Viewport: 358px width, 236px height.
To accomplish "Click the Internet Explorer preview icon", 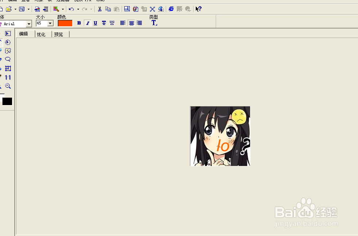I will point(171,9).
